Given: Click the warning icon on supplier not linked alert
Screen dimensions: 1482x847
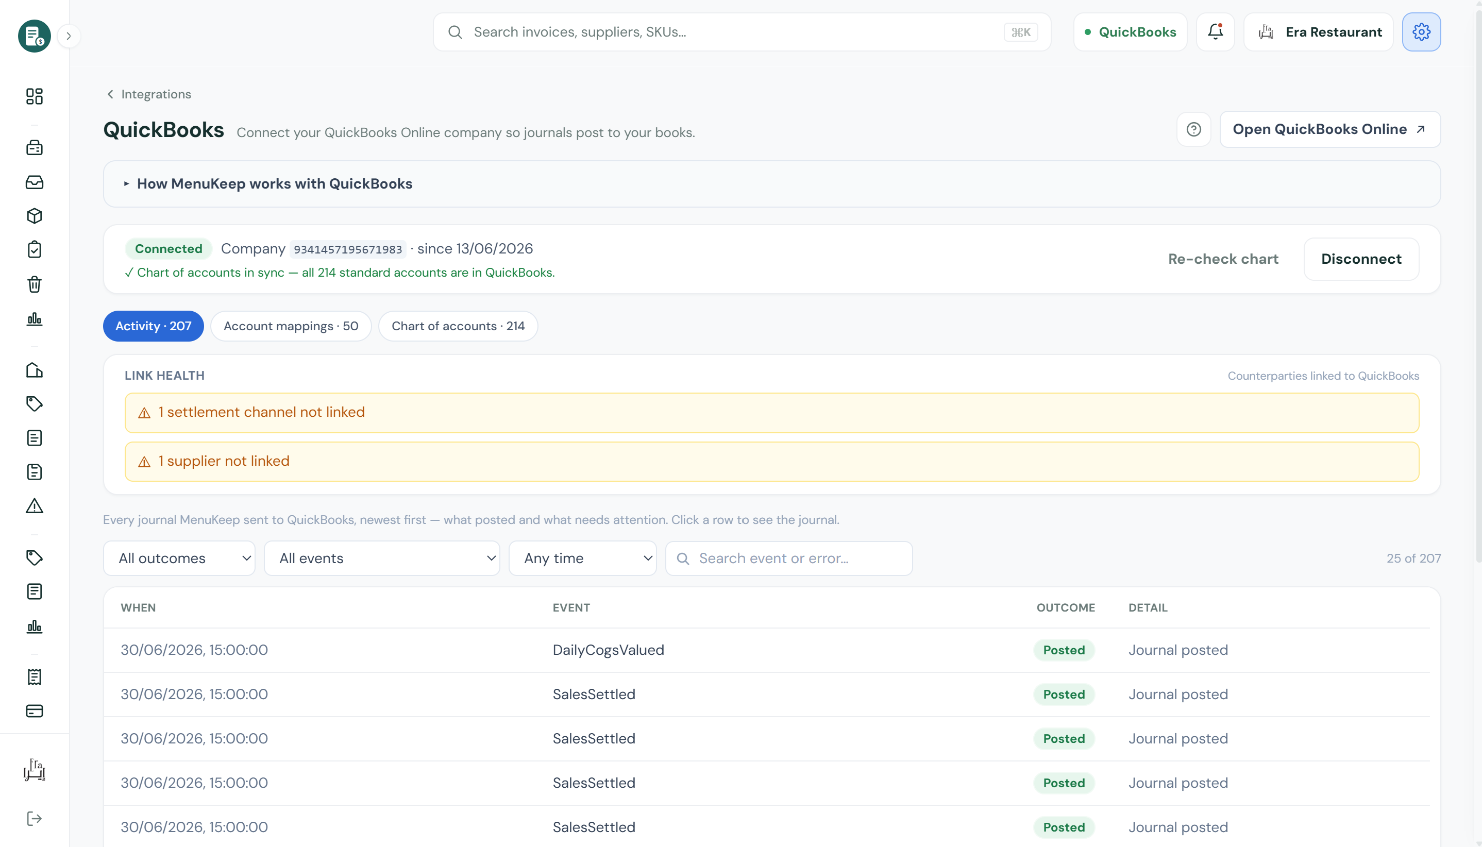Looking at the screenshot, I should pyautogui.click(x=144, y=462).
